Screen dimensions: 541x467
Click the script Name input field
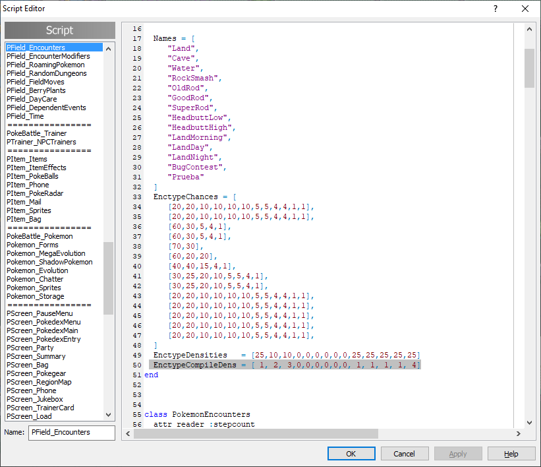tap(71, 433)
